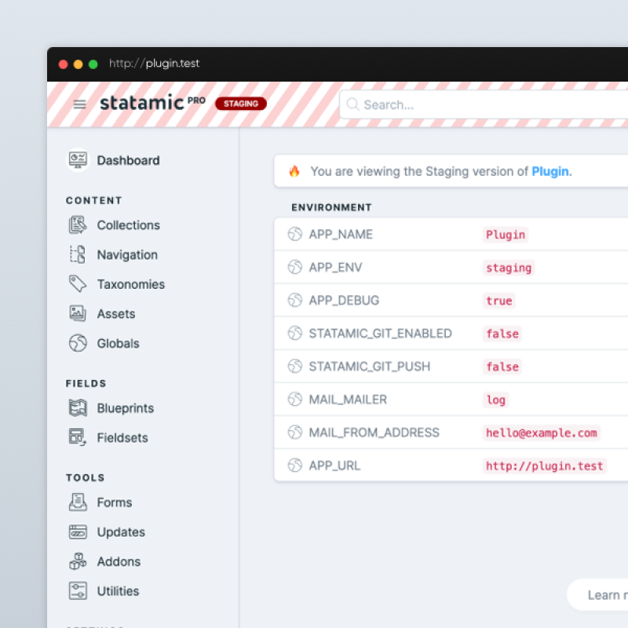This screenshot has height=628, width=628.
Task: Click the Fieldsets icon
Action: (78, 437)
